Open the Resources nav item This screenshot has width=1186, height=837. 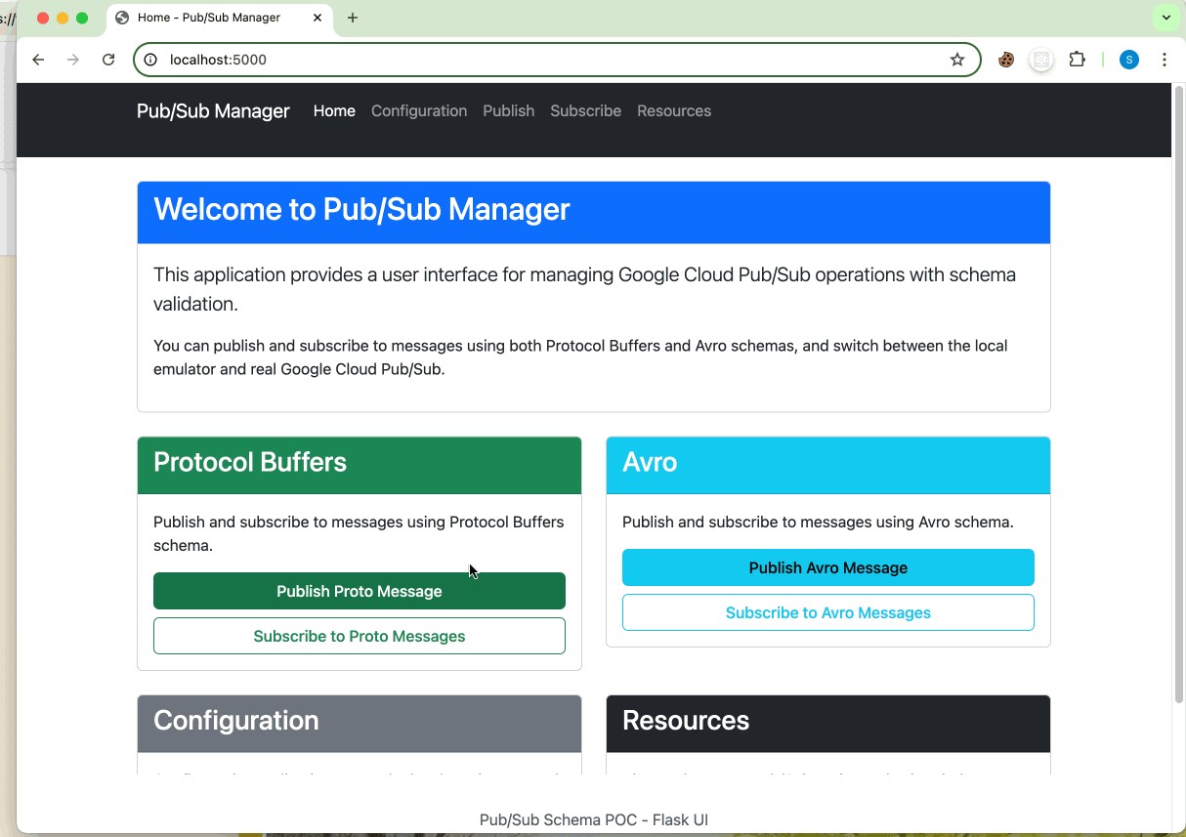[x=674, y=111]
